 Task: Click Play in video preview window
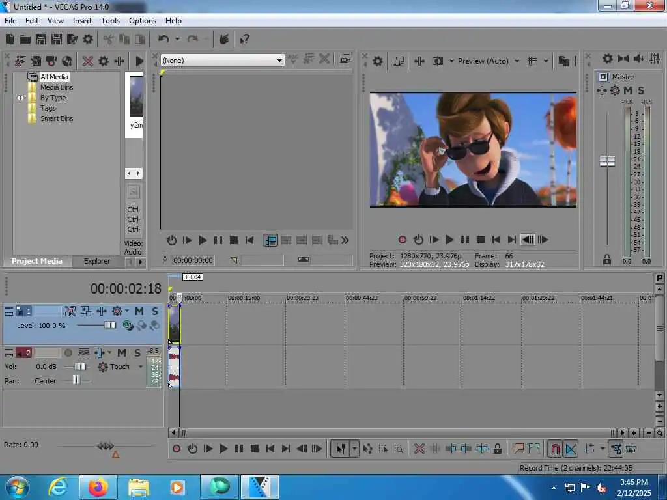[x=449, y=240]
